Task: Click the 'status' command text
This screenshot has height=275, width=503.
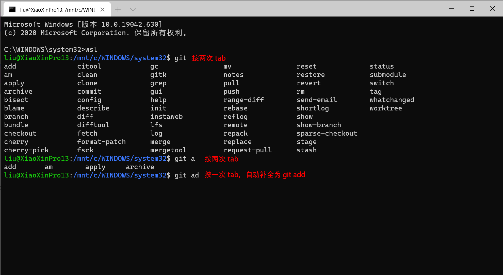Action: (x=382, y=66)
